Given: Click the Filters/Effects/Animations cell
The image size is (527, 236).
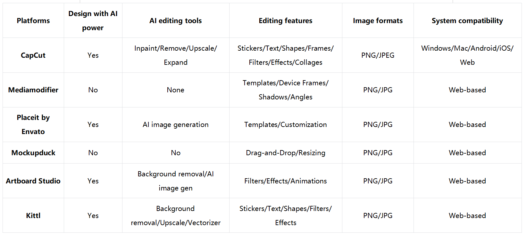Looking at the screenshot, I should (x=286, y=181).
